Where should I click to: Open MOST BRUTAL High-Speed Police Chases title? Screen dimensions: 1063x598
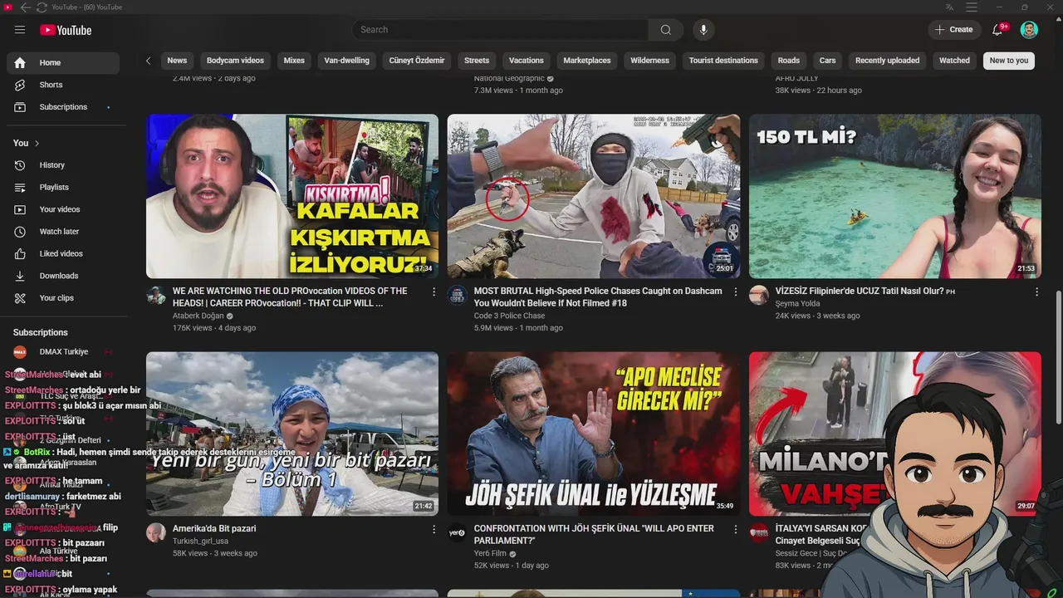(598, 297)
